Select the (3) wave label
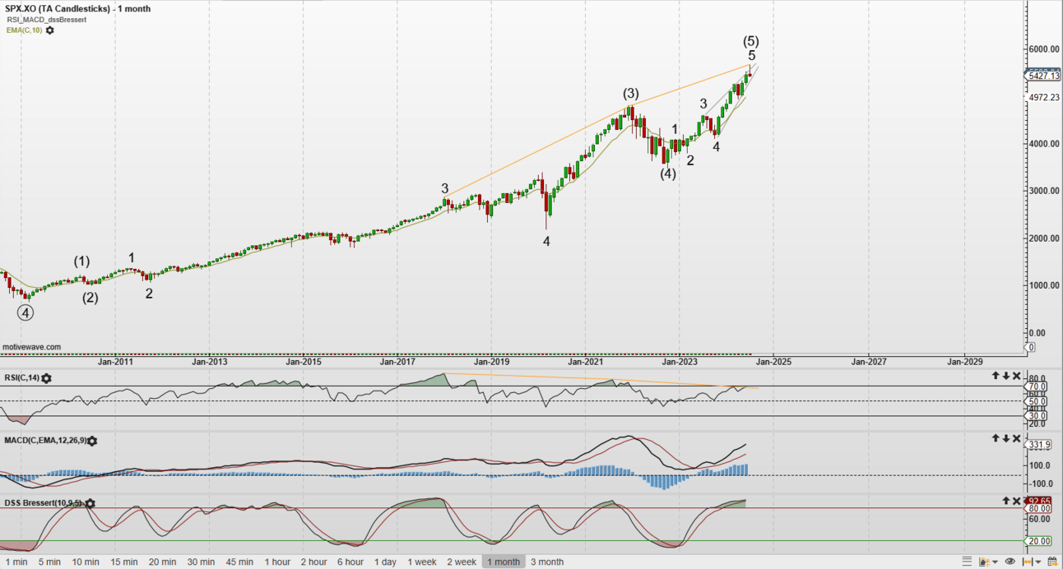The image size is (1063, 569). [x=630, y=93]
